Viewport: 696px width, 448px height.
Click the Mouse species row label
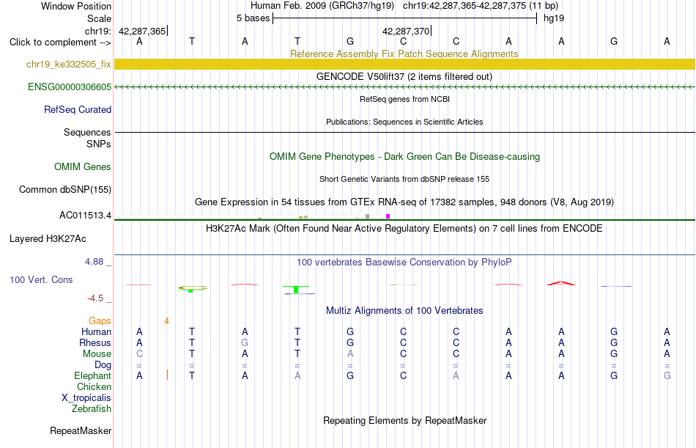(x=97, y=353)
